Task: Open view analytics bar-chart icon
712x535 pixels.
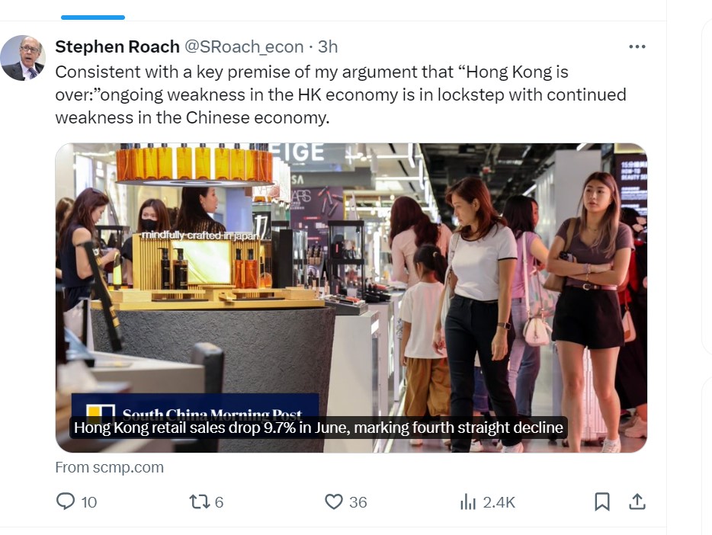Action: point(467,501)
